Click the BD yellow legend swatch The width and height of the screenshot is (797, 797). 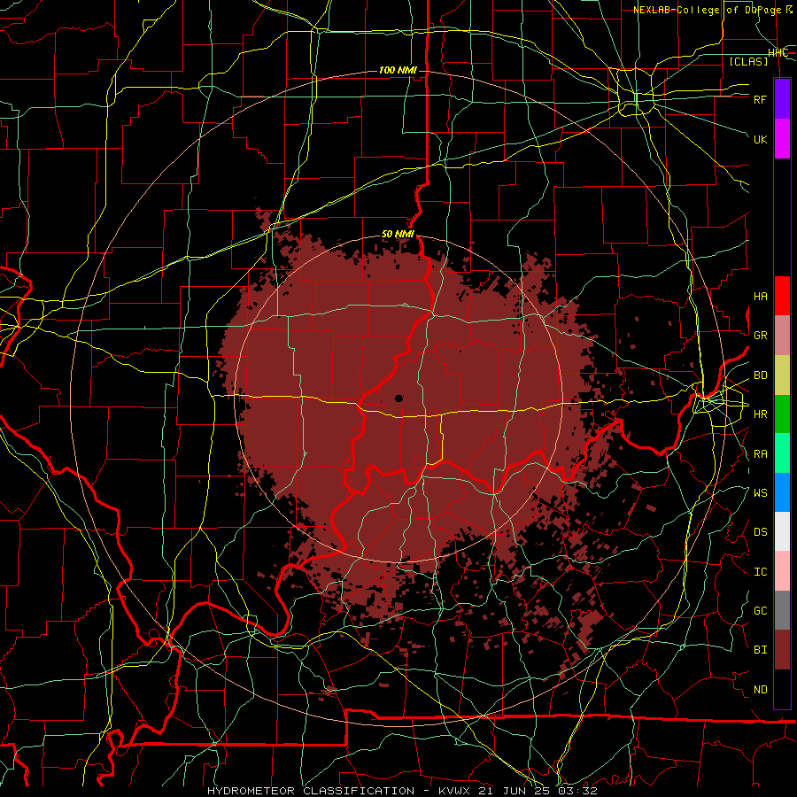point(782,375)
